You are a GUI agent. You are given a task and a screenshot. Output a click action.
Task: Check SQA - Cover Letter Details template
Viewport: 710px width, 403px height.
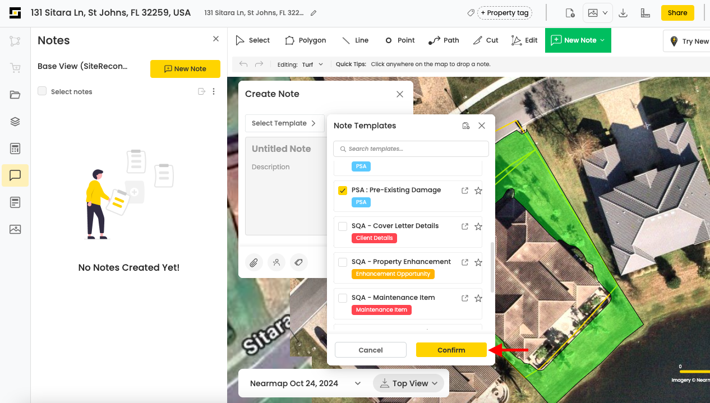tap(343, 226)
